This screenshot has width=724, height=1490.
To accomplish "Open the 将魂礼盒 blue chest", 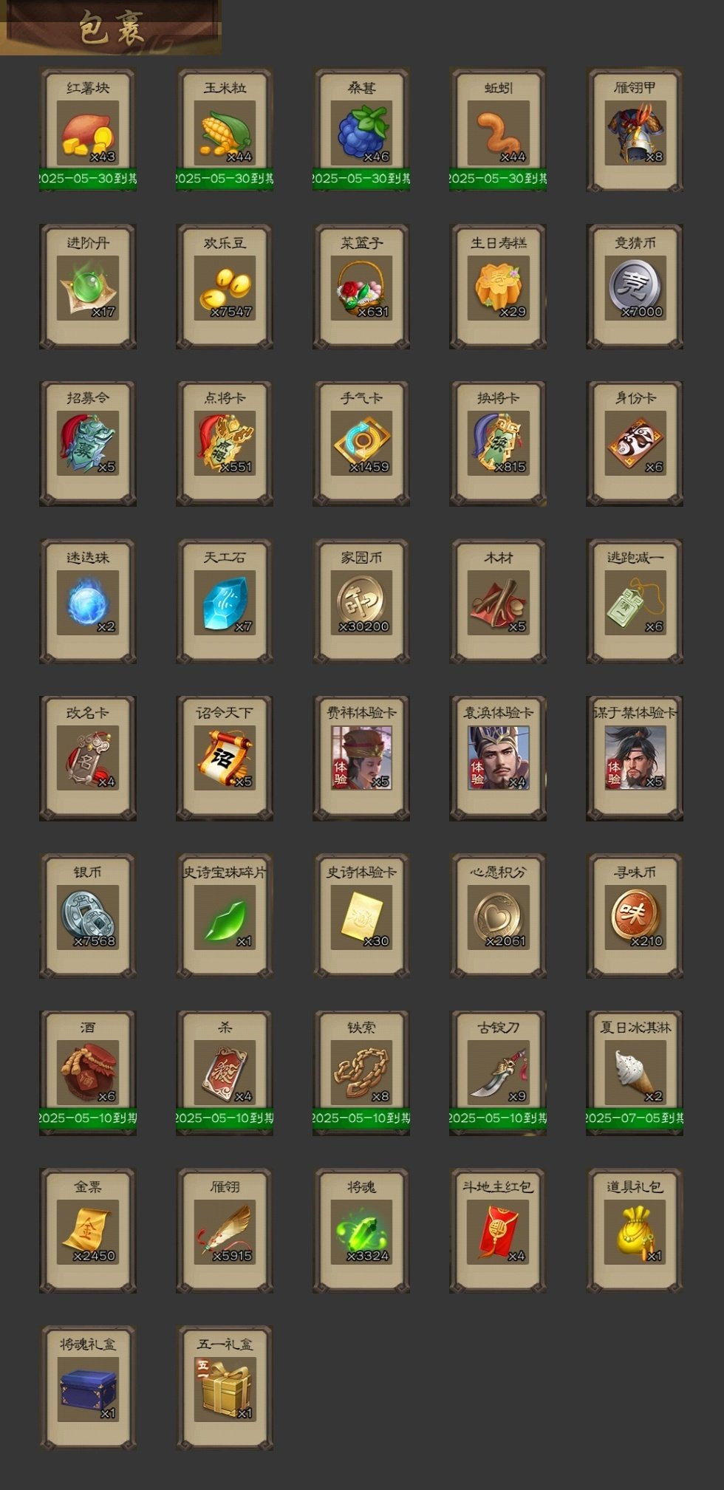I will pos(88,1387).
